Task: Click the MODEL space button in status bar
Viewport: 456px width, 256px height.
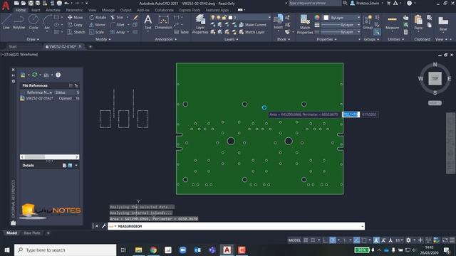Action: tap(294, 240)
